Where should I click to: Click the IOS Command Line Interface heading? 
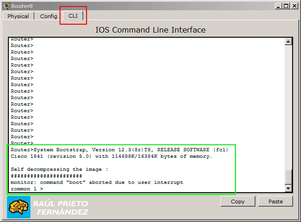click(x=151, y=30)
